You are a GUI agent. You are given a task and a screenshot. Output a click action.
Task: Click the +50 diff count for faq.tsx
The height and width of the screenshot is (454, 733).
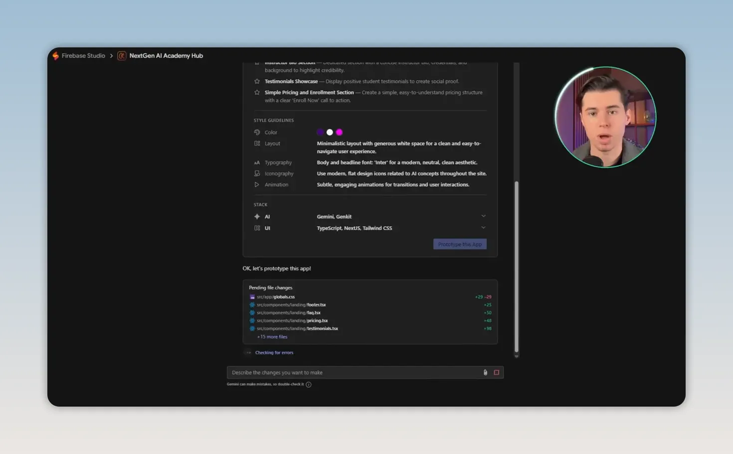[488, 313]
